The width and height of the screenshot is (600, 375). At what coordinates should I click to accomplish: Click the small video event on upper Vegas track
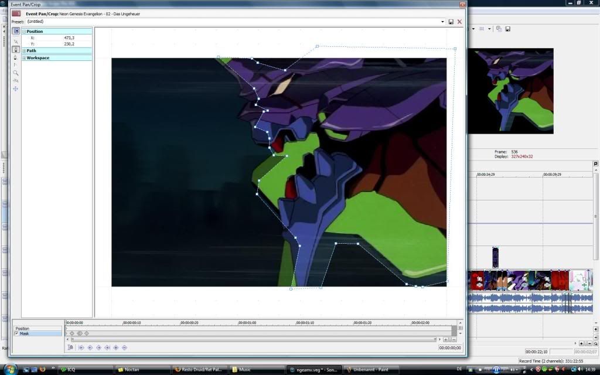click(x=495, y=258)
